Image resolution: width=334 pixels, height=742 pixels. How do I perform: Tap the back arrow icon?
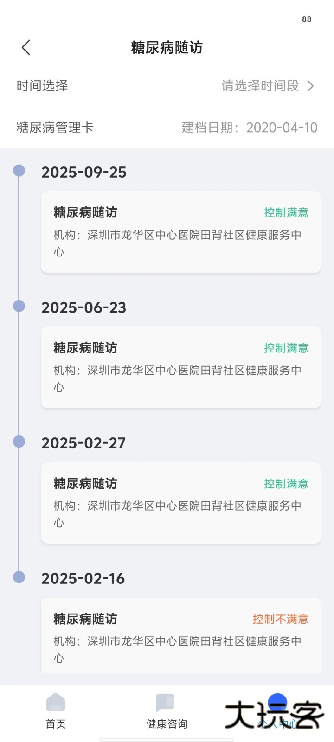pyautogui.click(x=26, y=47)
